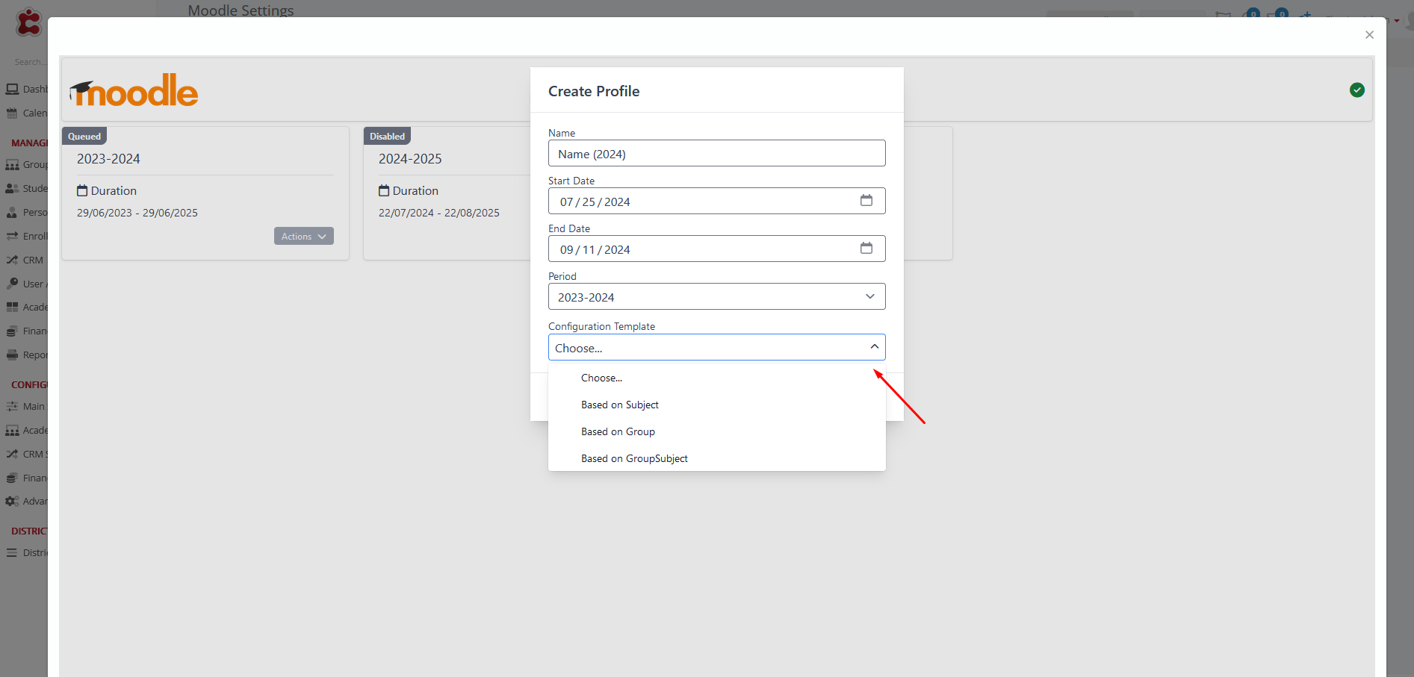Click the Name input field
Image resolution: width=1414 pixels, height=677 pixels.
(x=717, y=153)
